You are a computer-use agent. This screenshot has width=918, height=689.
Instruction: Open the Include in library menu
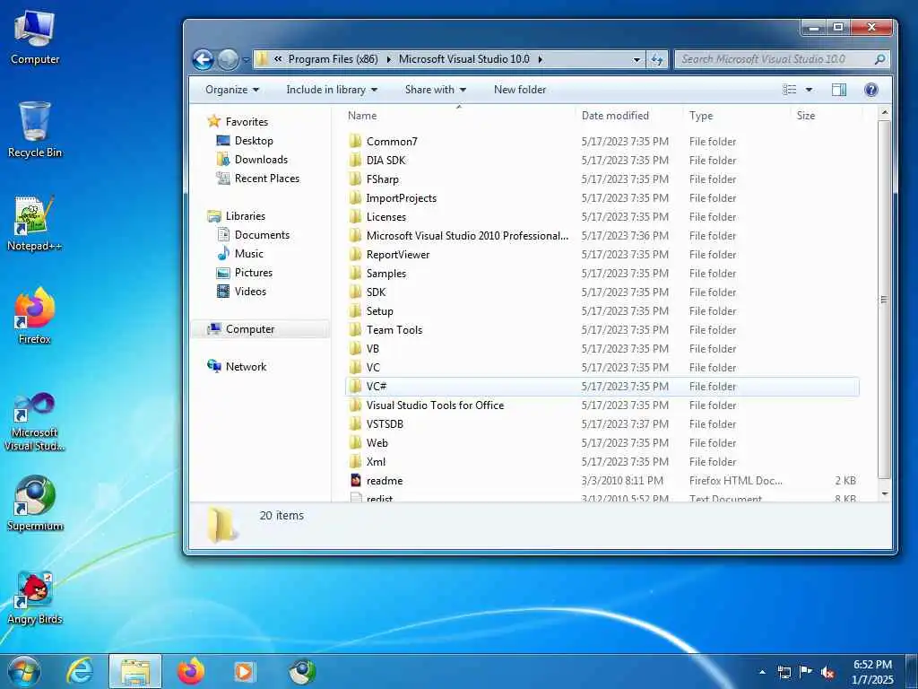coord(332,90)
